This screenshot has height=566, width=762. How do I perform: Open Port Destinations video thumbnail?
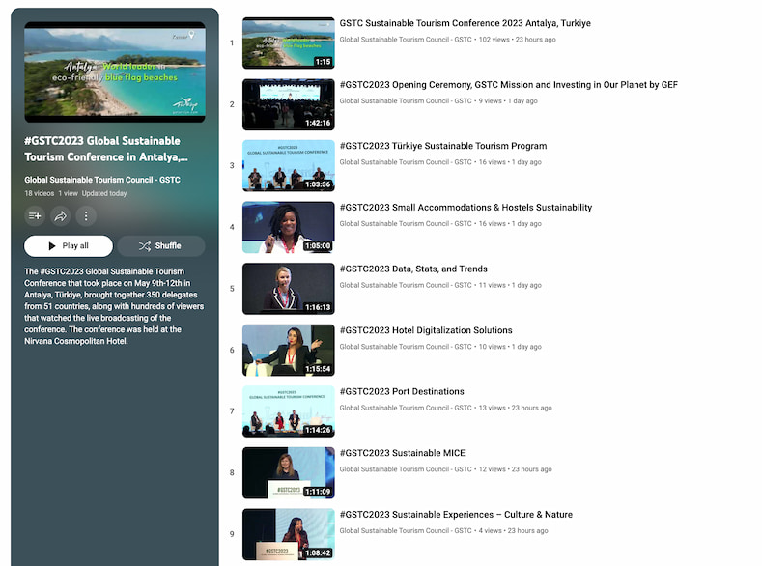[x=289, y=411]
